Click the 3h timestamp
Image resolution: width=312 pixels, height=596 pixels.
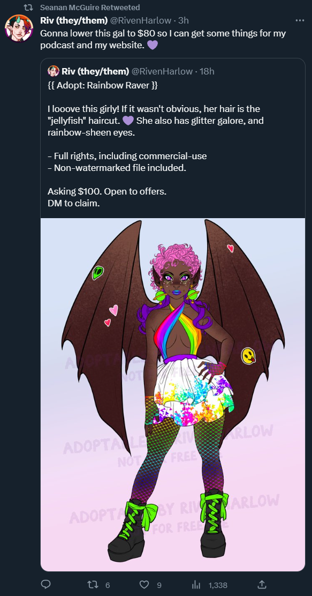coord(184,20)
